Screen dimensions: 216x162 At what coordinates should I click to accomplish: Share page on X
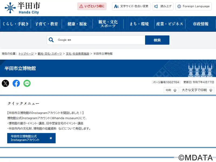click(5, 83)
